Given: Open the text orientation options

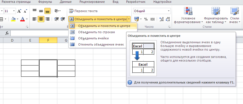Looking at the screenshot, I should point(58,11).
